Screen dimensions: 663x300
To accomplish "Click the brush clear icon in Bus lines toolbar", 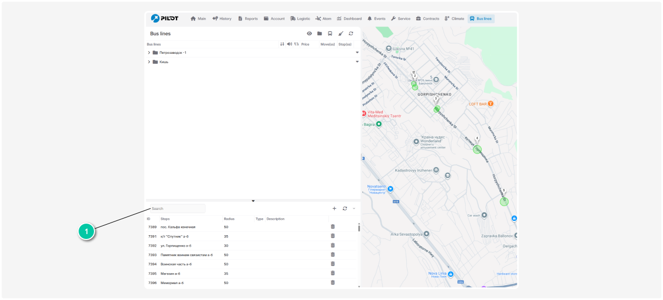I will tap(340, 34).
